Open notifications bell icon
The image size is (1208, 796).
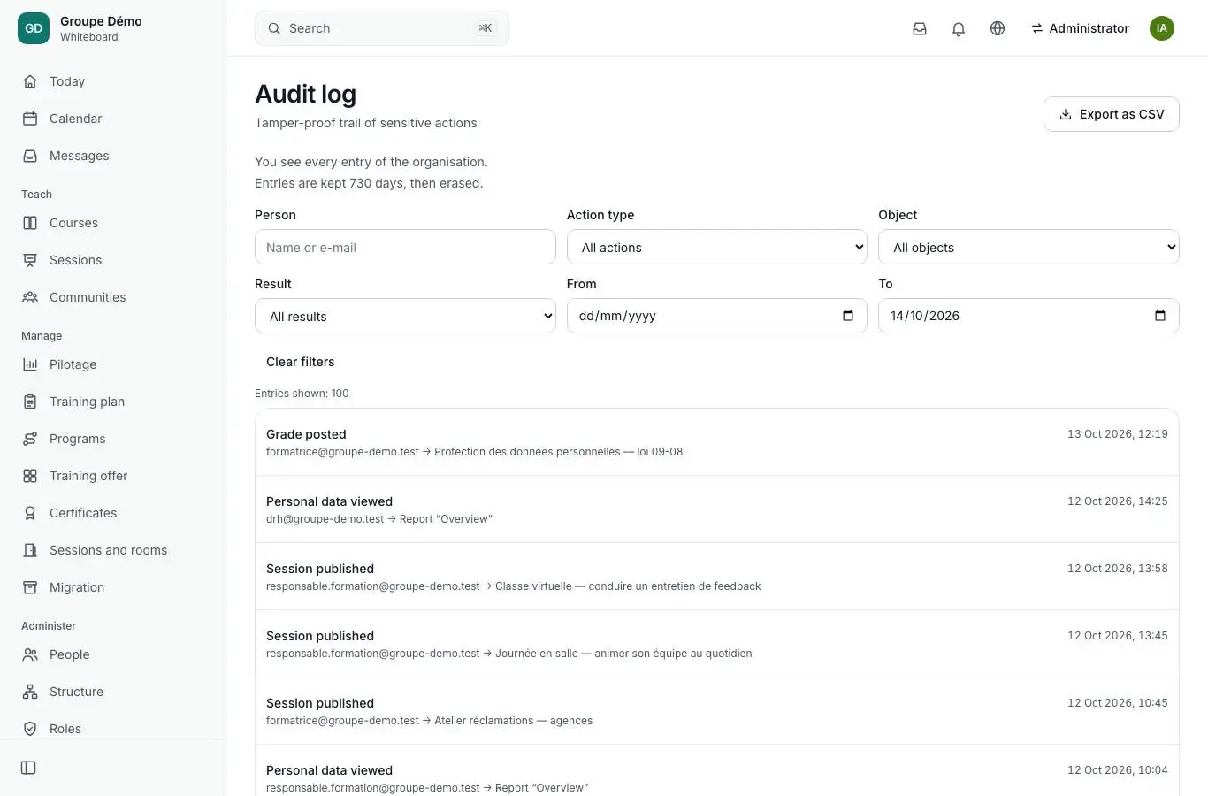point(959,28)
